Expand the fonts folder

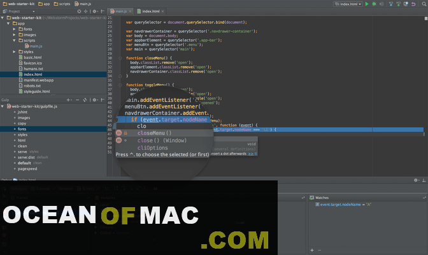14,29
